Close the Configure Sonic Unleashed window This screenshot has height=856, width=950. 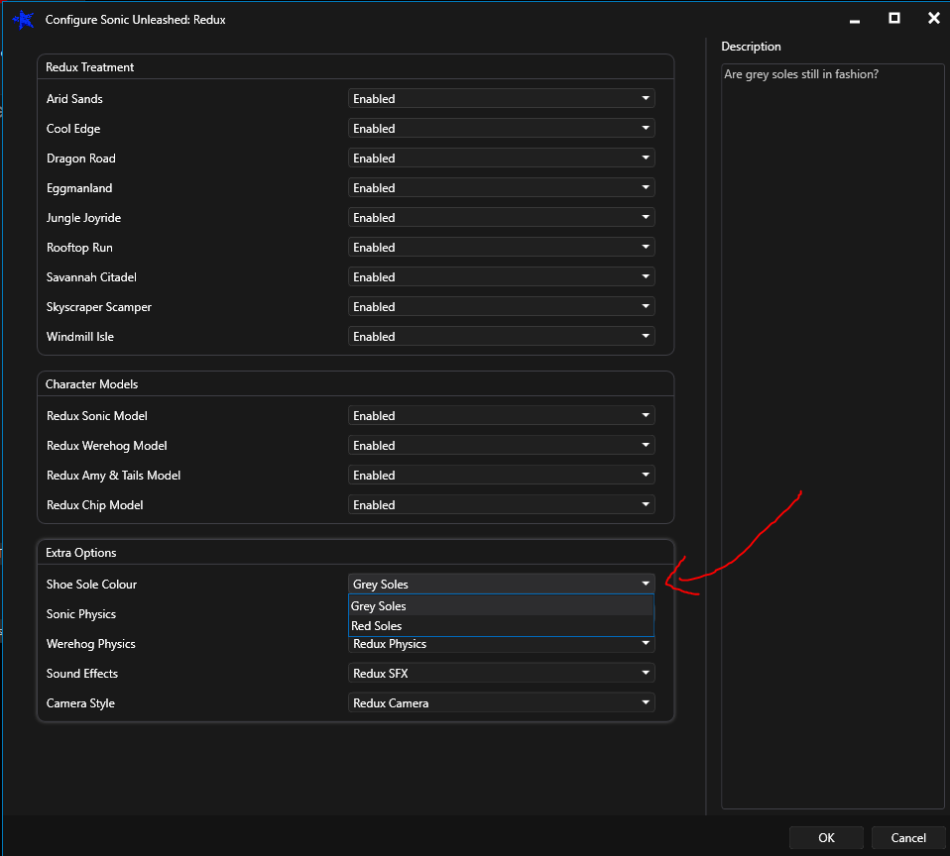tap(933, 18)
